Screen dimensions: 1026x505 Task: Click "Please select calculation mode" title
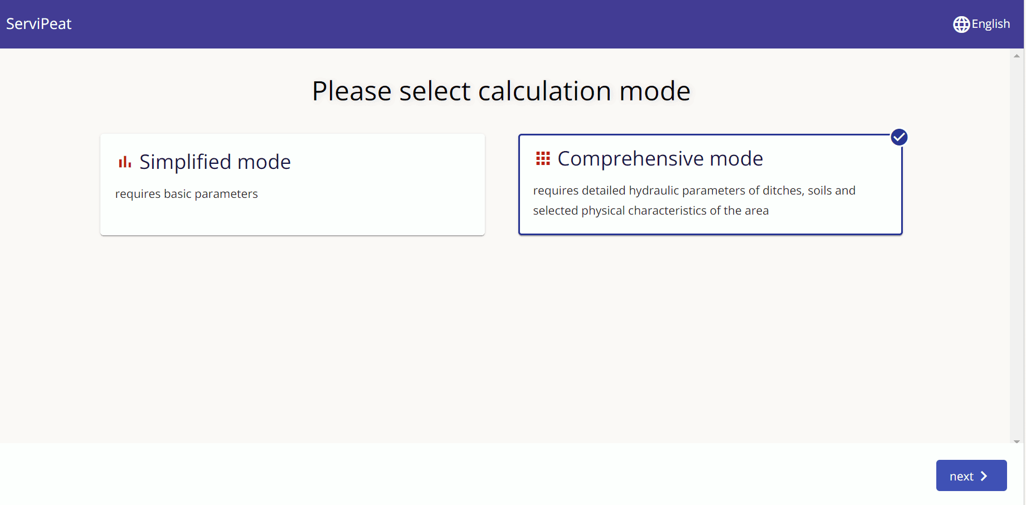(x=501, y=91)
